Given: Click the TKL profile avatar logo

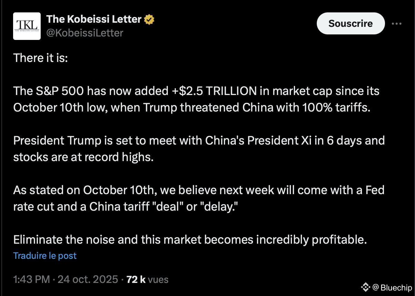Looking at the screenshot, I should point(27,26).
